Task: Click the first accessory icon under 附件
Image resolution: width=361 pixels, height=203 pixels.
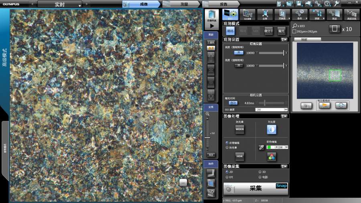Action: click(211, 173)
